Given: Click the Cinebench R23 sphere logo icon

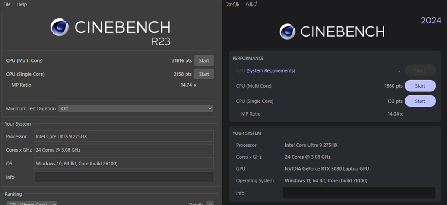Looking at the screenshot, I should pyautogui.click(x=60, y=27).
